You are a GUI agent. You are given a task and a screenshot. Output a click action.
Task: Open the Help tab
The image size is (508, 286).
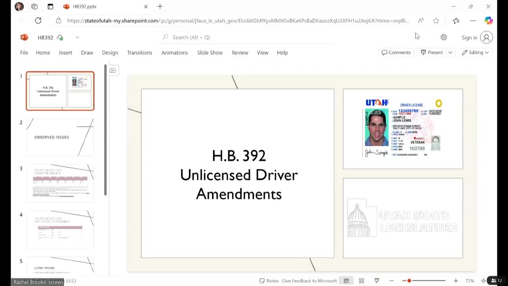point(282,52)
